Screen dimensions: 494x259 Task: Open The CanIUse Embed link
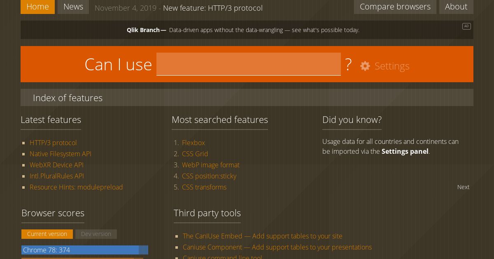[263, 236]
